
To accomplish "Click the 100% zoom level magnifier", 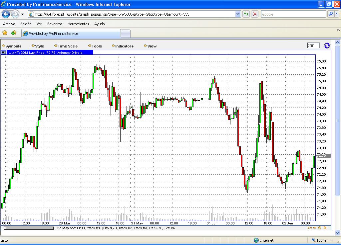I will pos(314,240).
